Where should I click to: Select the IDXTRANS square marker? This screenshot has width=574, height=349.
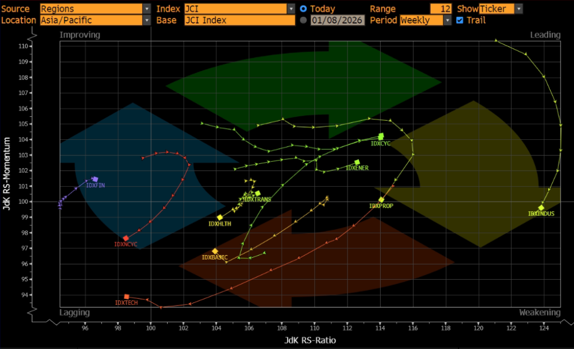pyautogui.click(x=257, y=194)
